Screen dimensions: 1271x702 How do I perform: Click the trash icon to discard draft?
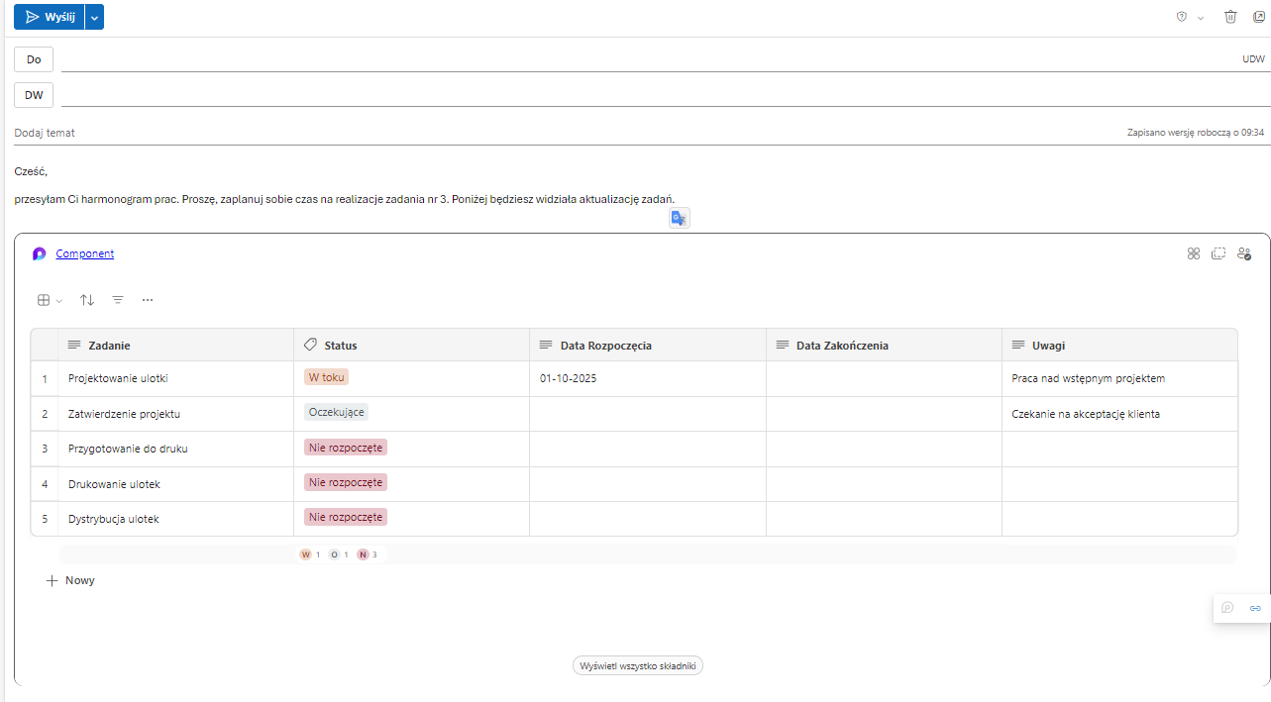pyautogui.click(x=1230, y=17)
